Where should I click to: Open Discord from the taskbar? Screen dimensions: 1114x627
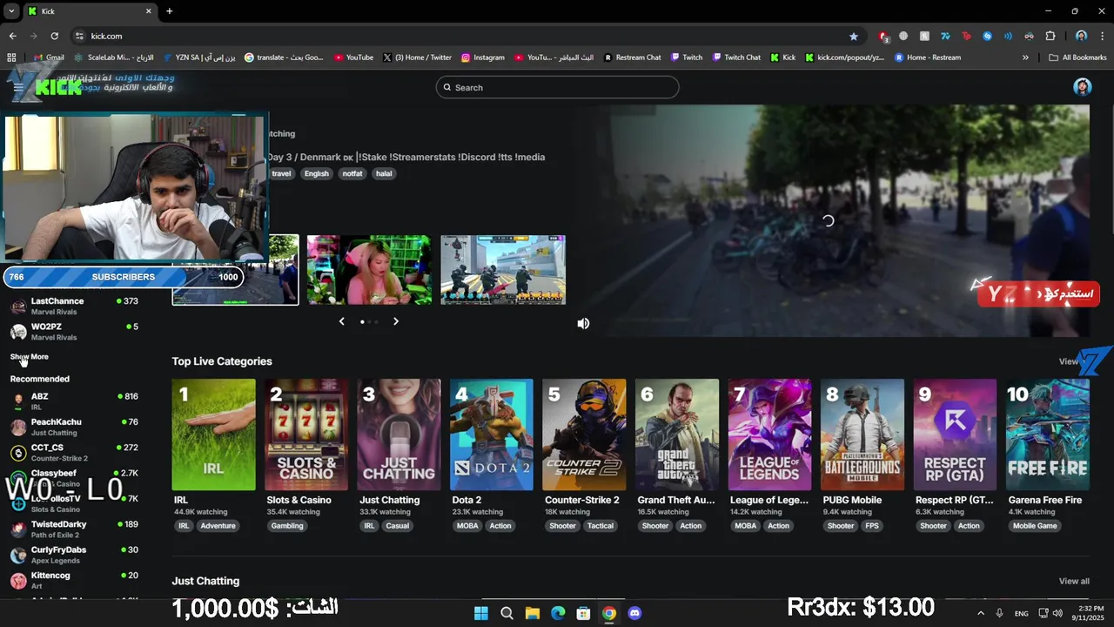coord(634,613)
